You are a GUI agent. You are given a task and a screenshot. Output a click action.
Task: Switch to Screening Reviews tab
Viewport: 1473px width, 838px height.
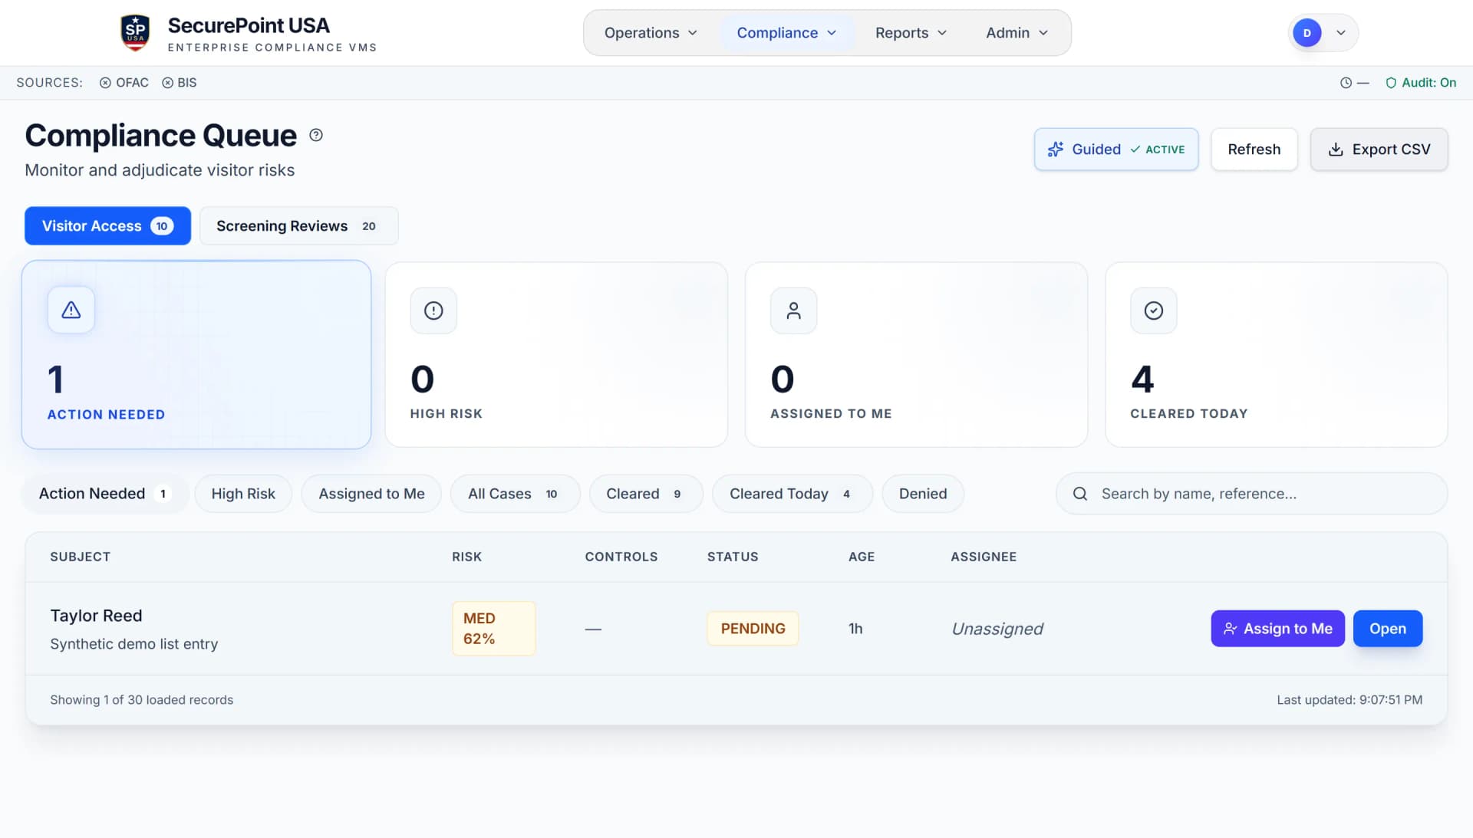click(x=298, y=226)
